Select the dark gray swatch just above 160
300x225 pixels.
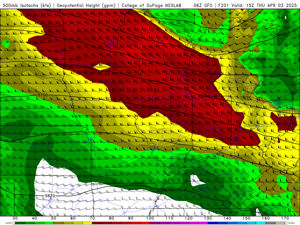tap(270, 223)
